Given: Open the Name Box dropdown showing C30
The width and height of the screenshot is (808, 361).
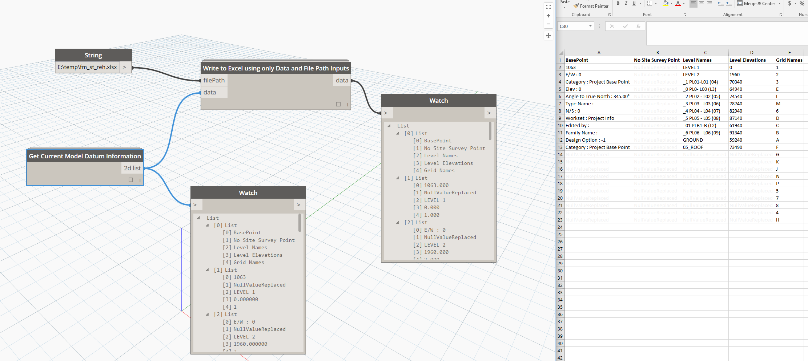Looking at the screenshot, I should click(590, 26).
